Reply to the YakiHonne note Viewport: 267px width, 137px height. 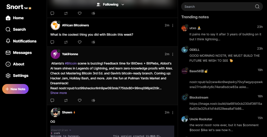(x=52, y=100)
